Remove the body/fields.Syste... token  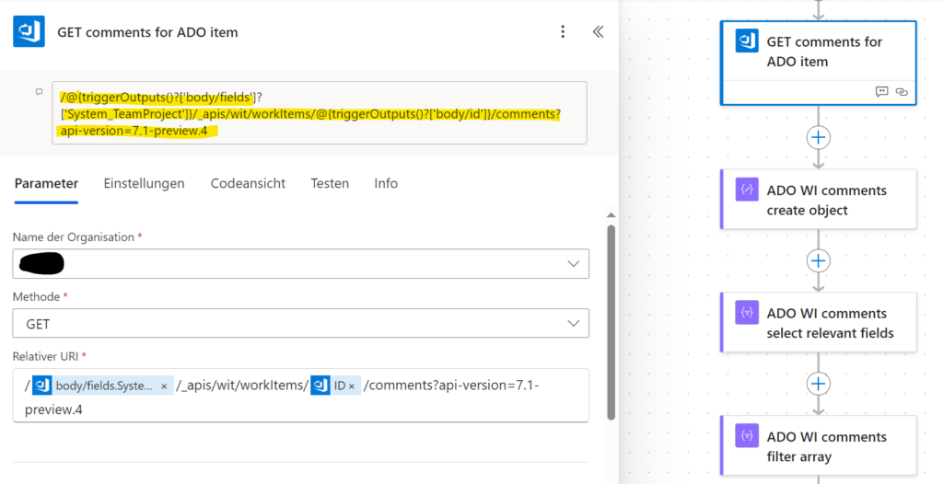tap(164, 386)
